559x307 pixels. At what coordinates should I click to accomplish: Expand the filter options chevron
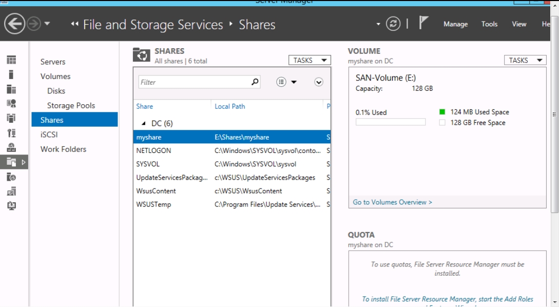point(319,82)
